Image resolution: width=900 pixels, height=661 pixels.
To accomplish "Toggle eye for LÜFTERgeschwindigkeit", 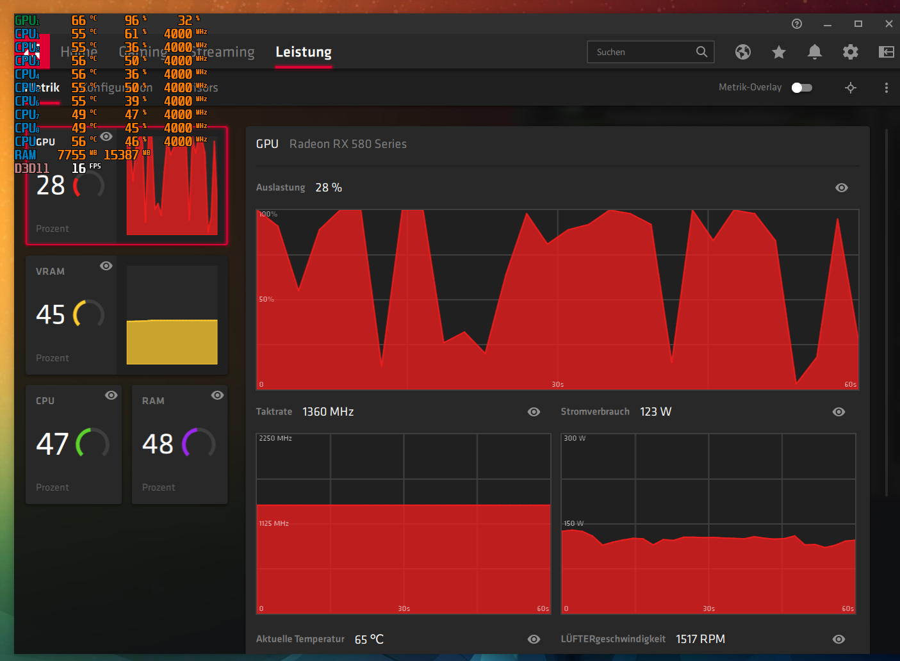I will (x=839, y=639).
